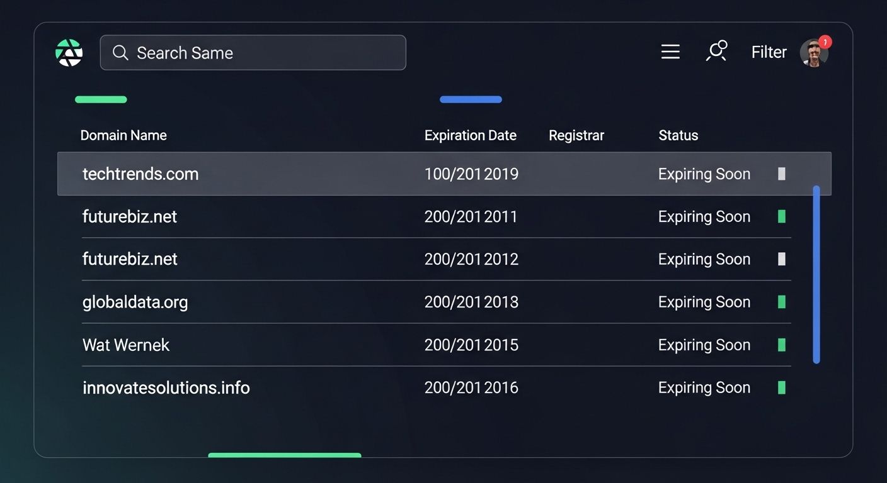Click the app logo icon
887x483 pixels.
[69, 52]
